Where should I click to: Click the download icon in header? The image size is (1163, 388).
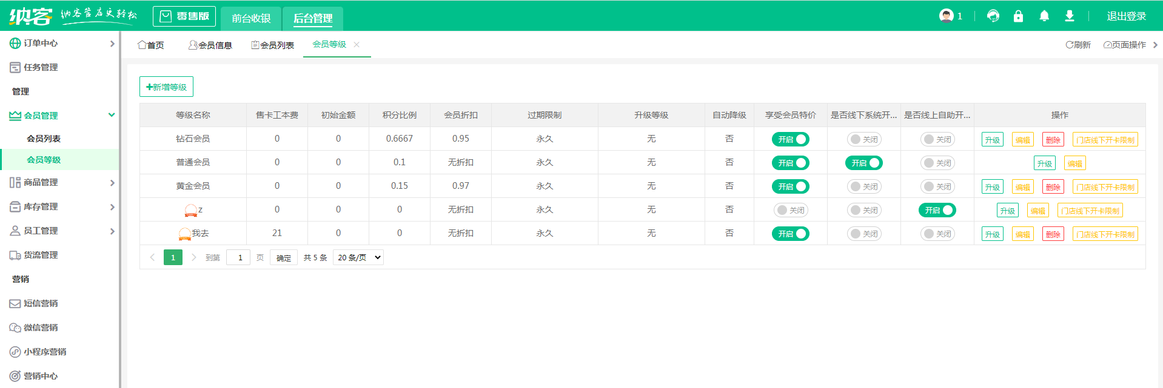click(x=1069, y=16)
